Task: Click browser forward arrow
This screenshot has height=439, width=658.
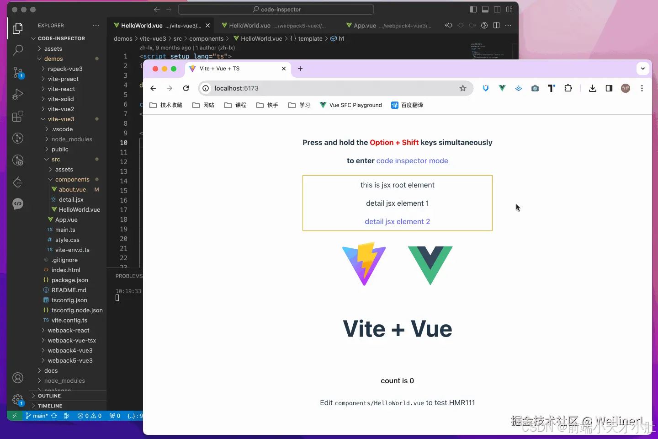Action: point(170,88)
